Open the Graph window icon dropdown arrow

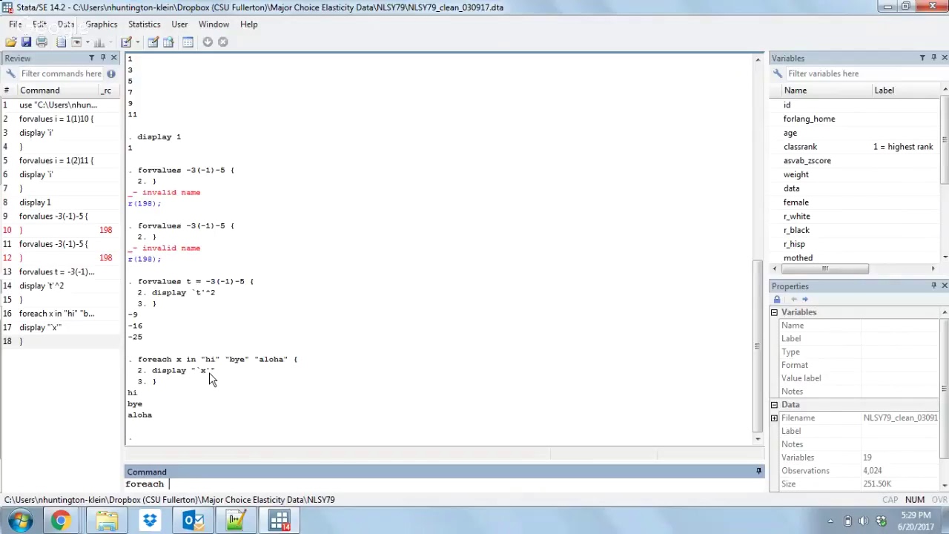tap(110, 42)
